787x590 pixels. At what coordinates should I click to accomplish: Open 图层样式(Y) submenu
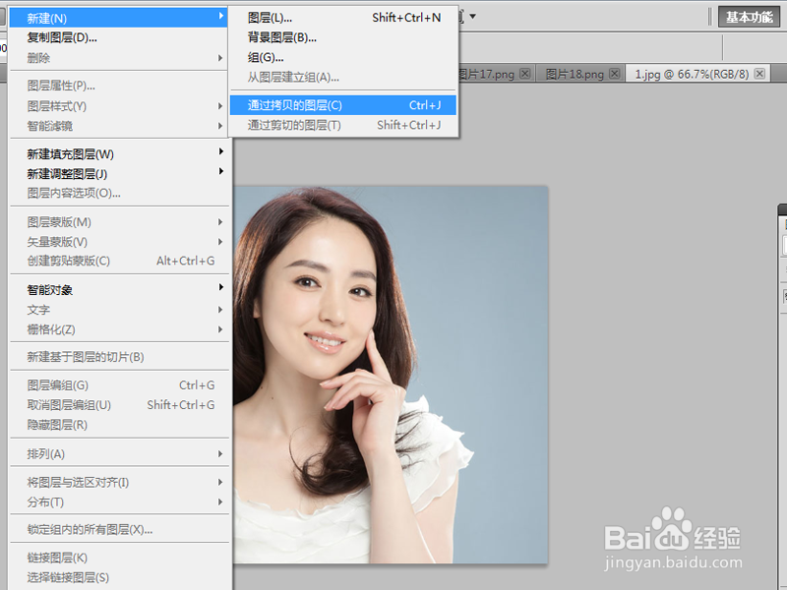pos(119,106)
